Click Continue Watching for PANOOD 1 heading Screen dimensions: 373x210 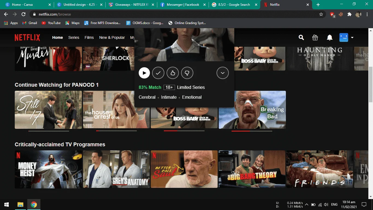(x=57, y=85)
